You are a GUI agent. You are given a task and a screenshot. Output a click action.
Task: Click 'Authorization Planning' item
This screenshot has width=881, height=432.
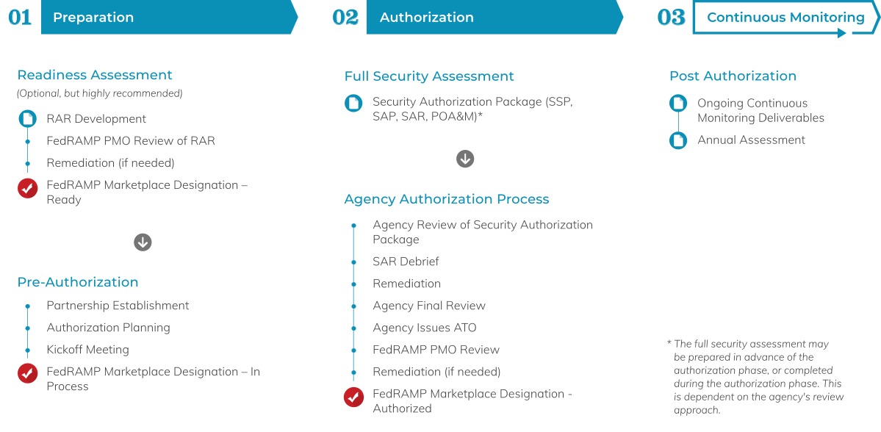click(109, 328)
